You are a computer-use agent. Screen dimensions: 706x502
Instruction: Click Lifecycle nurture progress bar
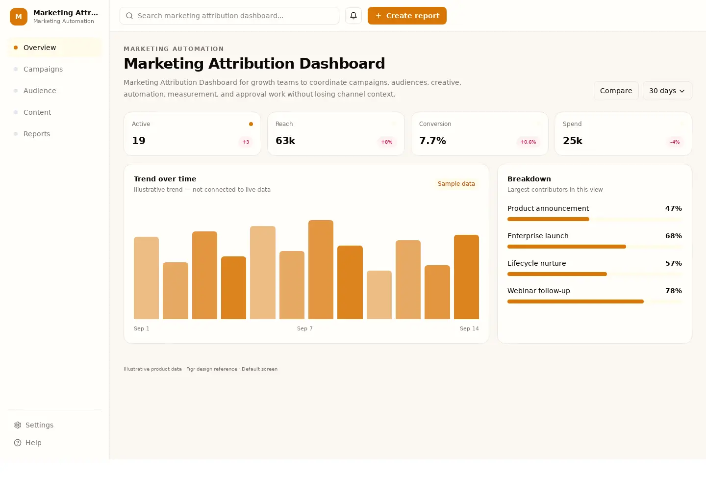click(x=595, y=274)
